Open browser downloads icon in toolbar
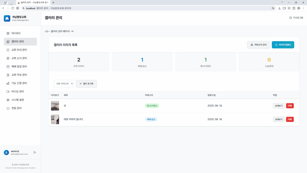 point(279,8)
